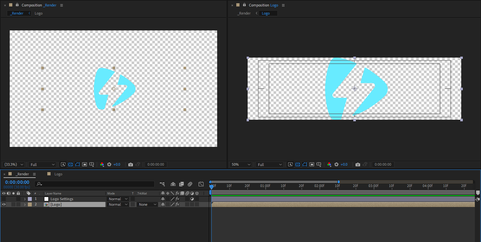This screenshot has width=481, height=242.
Task: Enable Region of Interest in _Render viewer
Action: coord(85,164)
